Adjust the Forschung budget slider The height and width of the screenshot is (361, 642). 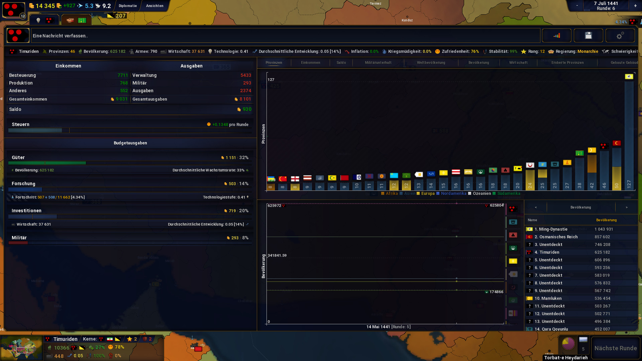(130, 190)
